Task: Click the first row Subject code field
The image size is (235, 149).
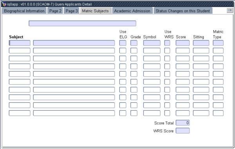Action: click(x=20, y=43)
